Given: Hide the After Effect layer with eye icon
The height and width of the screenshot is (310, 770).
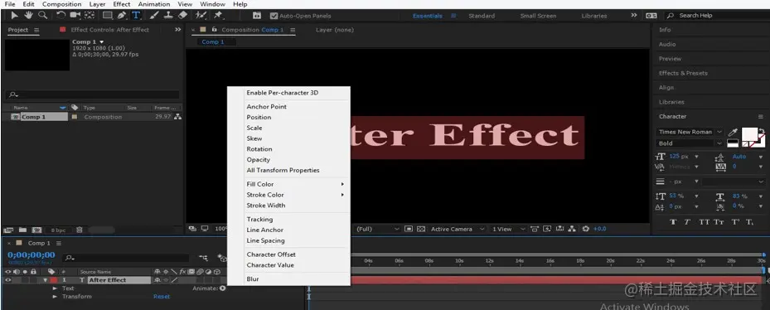Looking at the screenshot, I should [x=8, y=280].
